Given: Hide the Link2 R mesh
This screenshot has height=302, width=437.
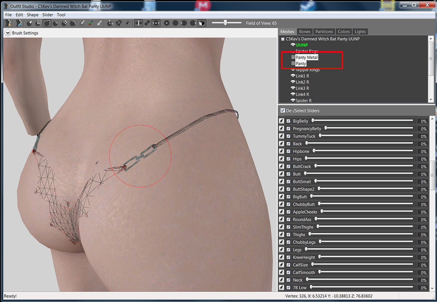Looking at the screenshot, I should tap(293, 82).
